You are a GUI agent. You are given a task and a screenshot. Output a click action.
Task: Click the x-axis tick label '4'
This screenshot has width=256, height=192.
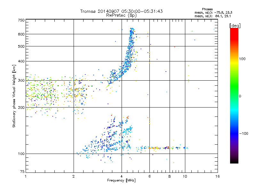click(122, 176)
